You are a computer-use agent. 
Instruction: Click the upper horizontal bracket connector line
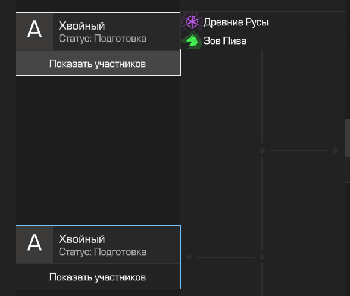coord(298,151)
